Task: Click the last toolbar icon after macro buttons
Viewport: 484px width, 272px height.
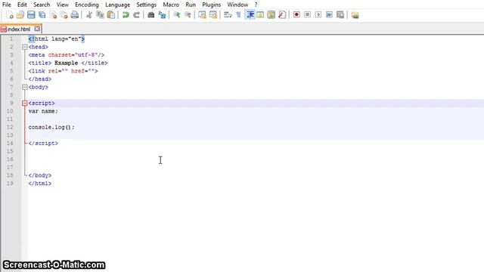Action: (355, 15)
